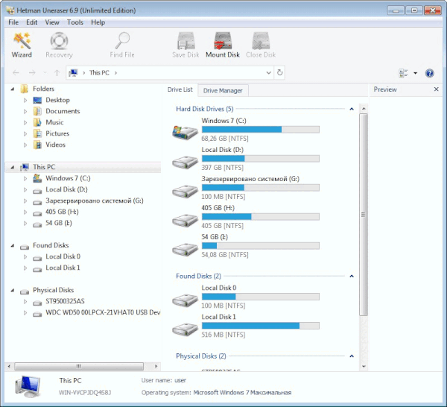447x407 pixels.
Task: Collapse the Found Disks tree node
Action: tap(13, 245)
